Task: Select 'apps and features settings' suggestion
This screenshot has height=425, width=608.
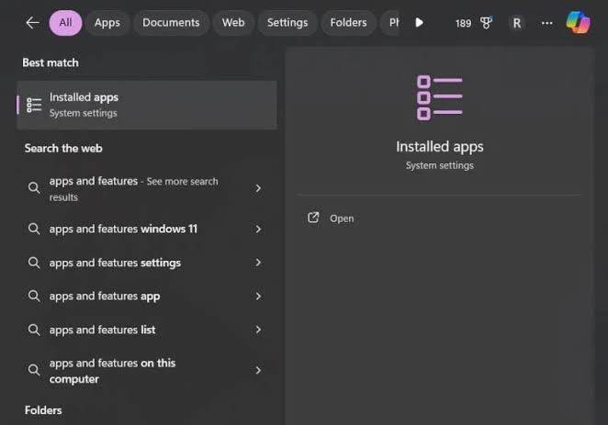Action: tap(147, 263)
